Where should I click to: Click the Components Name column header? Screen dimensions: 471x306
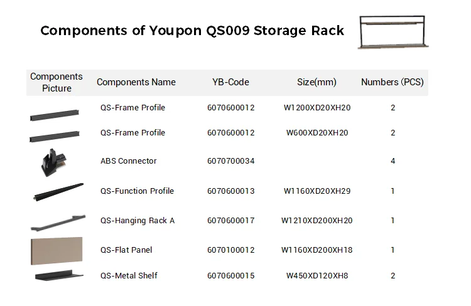pos(136,82)
